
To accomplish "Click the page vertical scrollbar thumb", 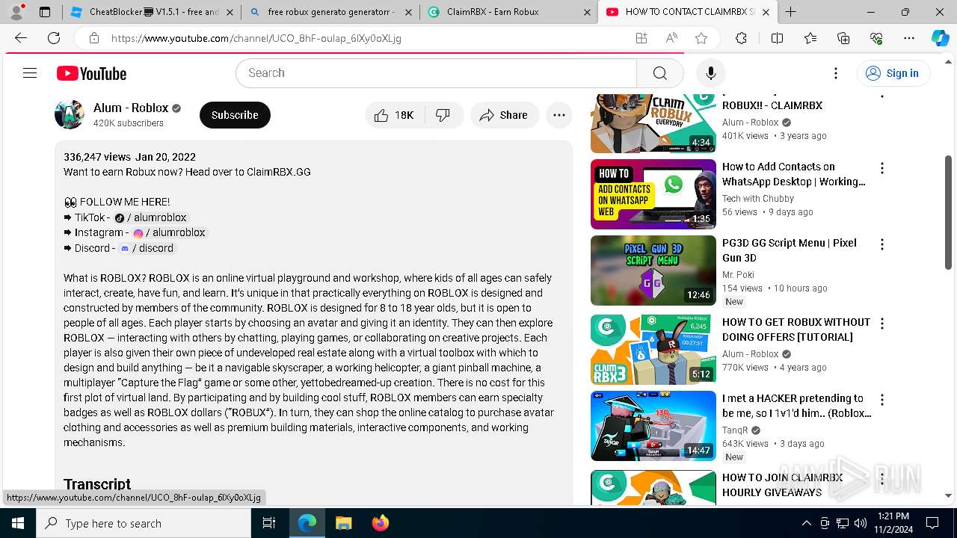I will point(948,212).
